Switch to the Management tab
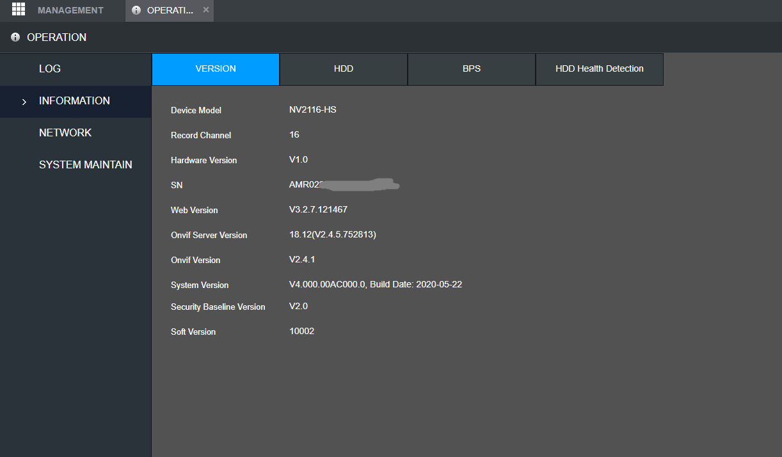Viewport: 782px width, 457px height. (70, 10)
